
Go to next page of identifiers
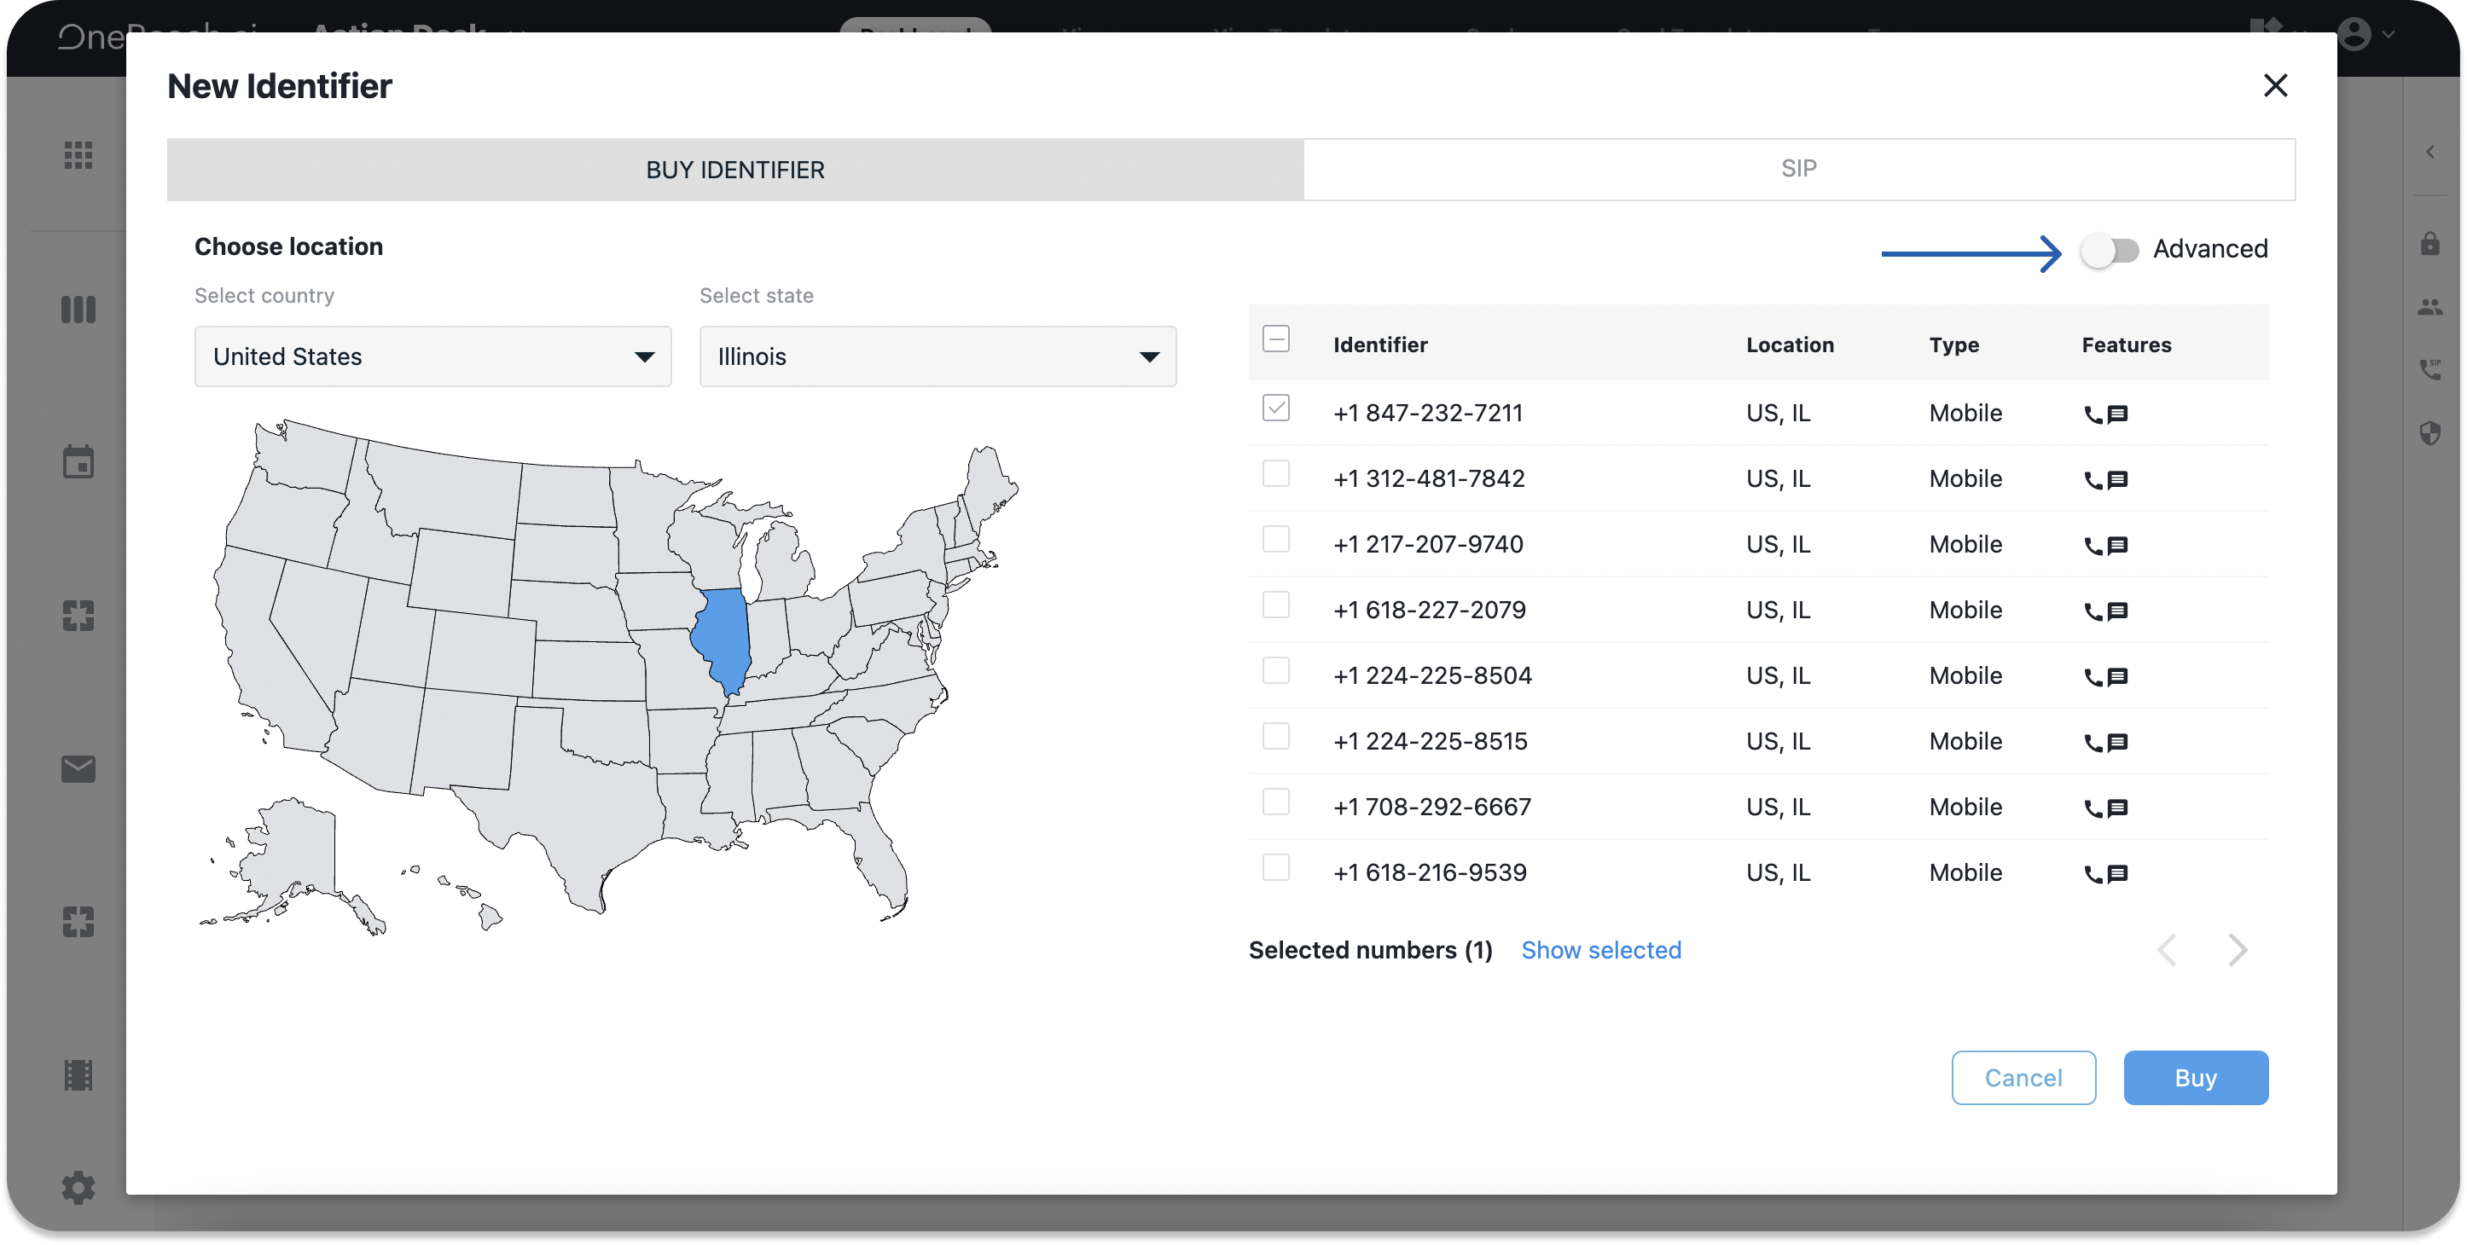pos(2238,950)
